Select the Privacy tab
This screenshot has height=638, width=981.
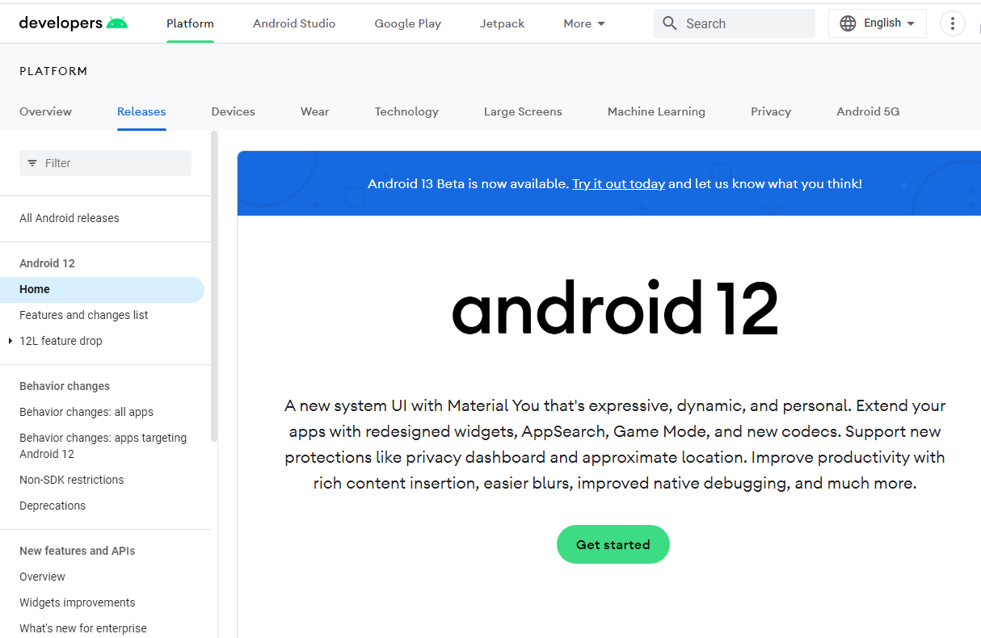[x=770, y=111]
